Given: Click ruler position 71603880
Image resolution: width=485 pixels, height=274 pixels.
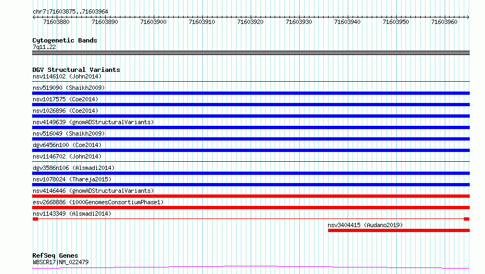Looking at the screenshot, I should point(56,22).
